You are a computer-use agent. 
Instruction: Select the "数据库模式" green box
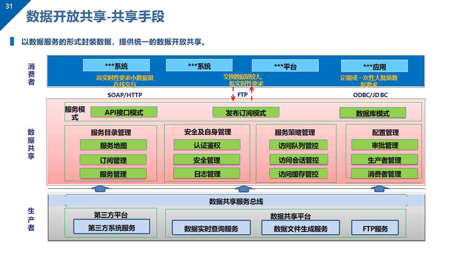point(372,113)
